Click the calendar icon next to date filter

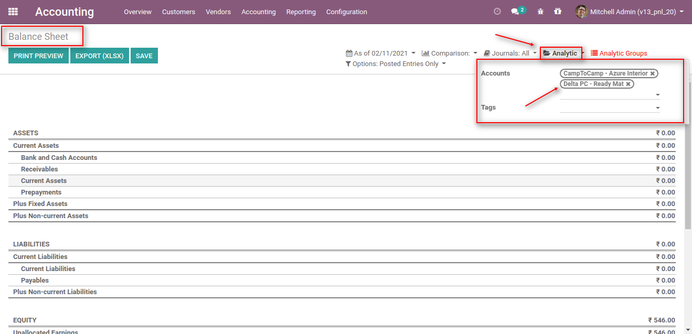(347, 52)
